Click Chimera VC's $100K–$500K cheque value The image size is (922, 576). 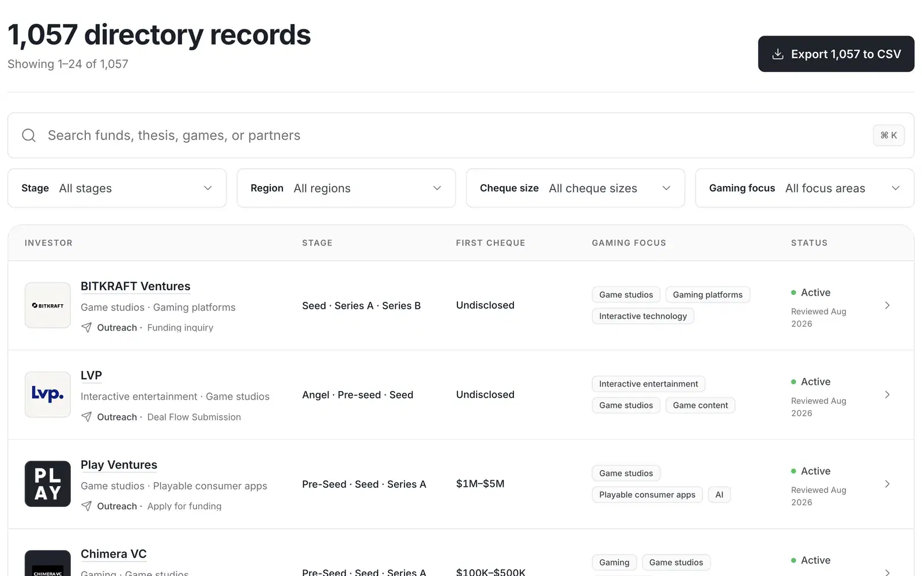490,572
